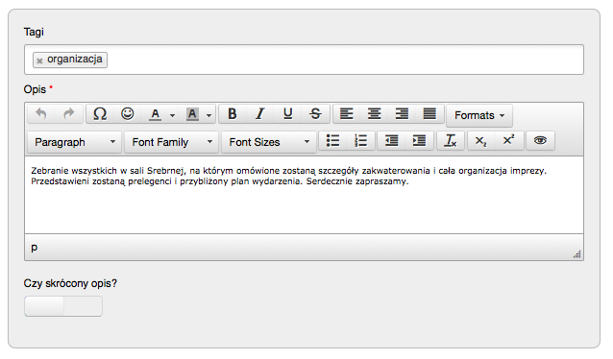The width and height of the screenshot is (613, 359).
Task: Open the Font Sizes dropdown
Action: point(269,142)
